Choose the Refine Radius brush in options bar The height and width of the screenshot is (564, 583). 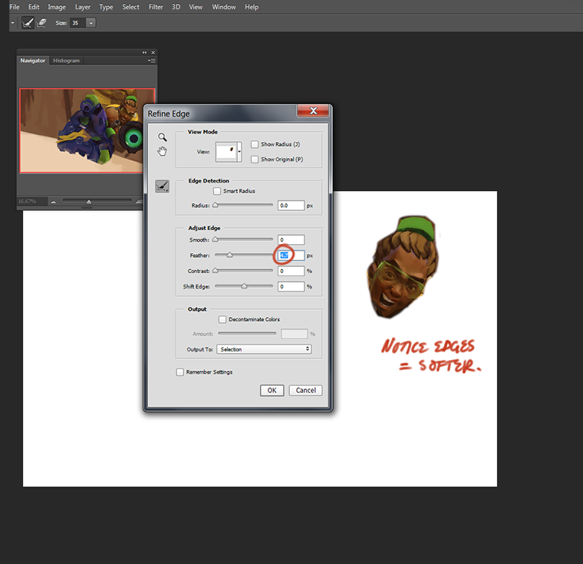tap(28, 23)
